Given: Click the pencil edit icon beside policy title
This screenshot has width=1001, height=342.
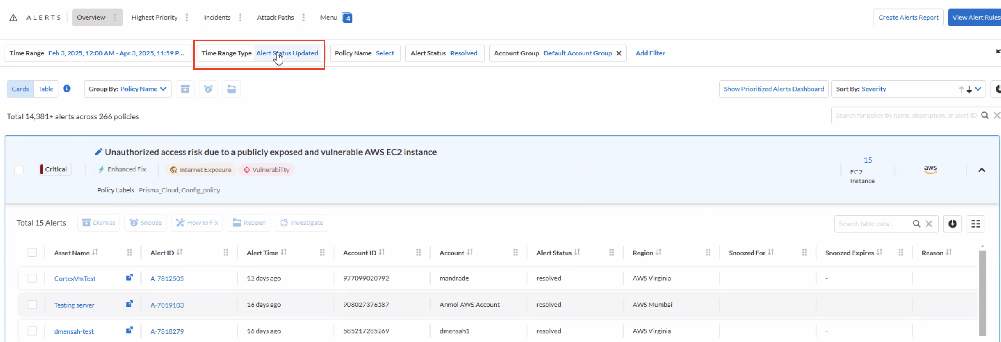Looking at the screenshot, I should pos(98,152).
